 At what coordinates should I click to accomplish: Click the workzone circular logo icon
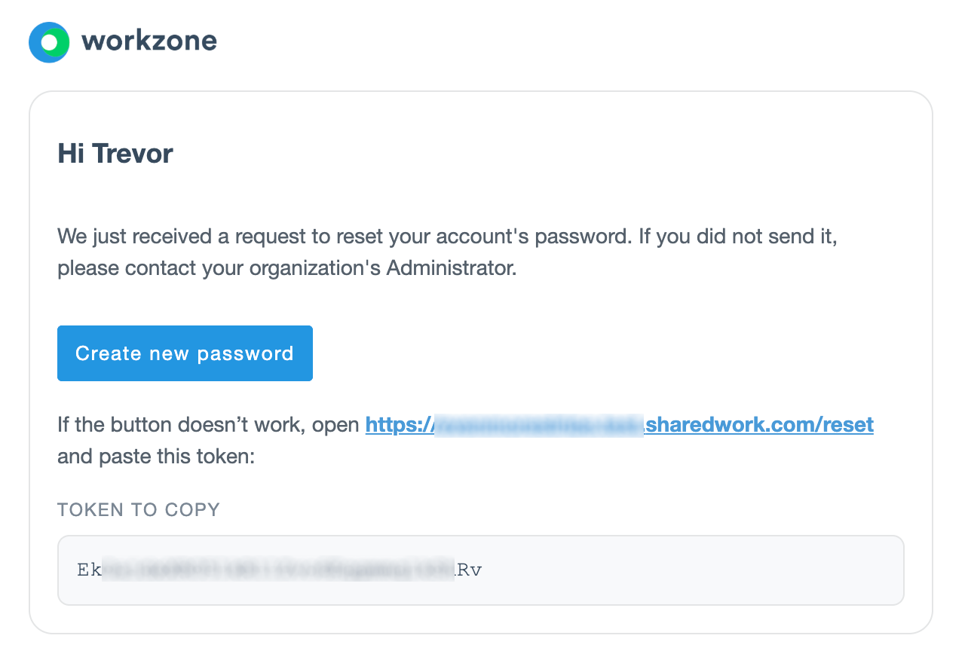pos(49,41)
